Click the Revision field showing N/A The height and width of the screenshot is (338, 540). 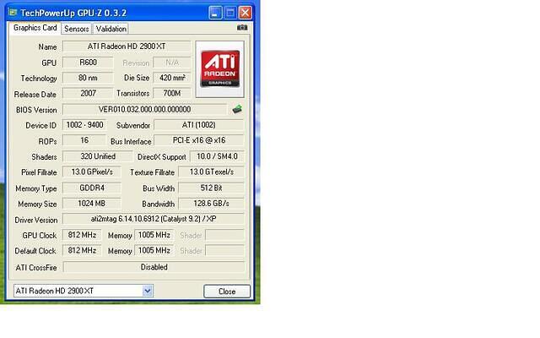pyautogui.click(x=172, y=63)
